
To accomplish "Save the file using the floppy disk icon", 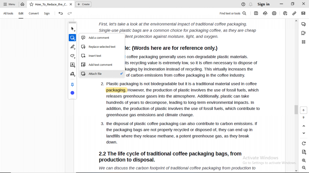I will 256,13.
